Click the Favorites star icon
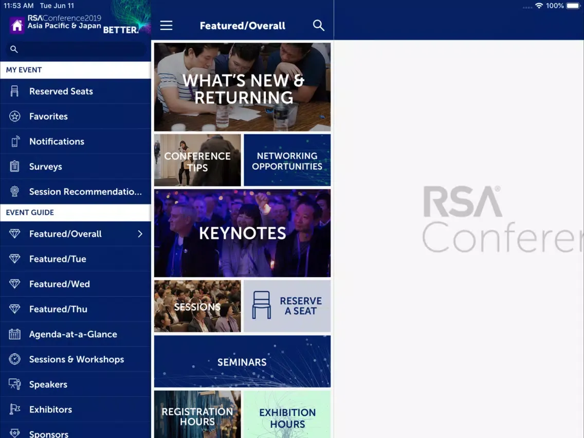The image size is (584, 438). click(x=14, y=117)
